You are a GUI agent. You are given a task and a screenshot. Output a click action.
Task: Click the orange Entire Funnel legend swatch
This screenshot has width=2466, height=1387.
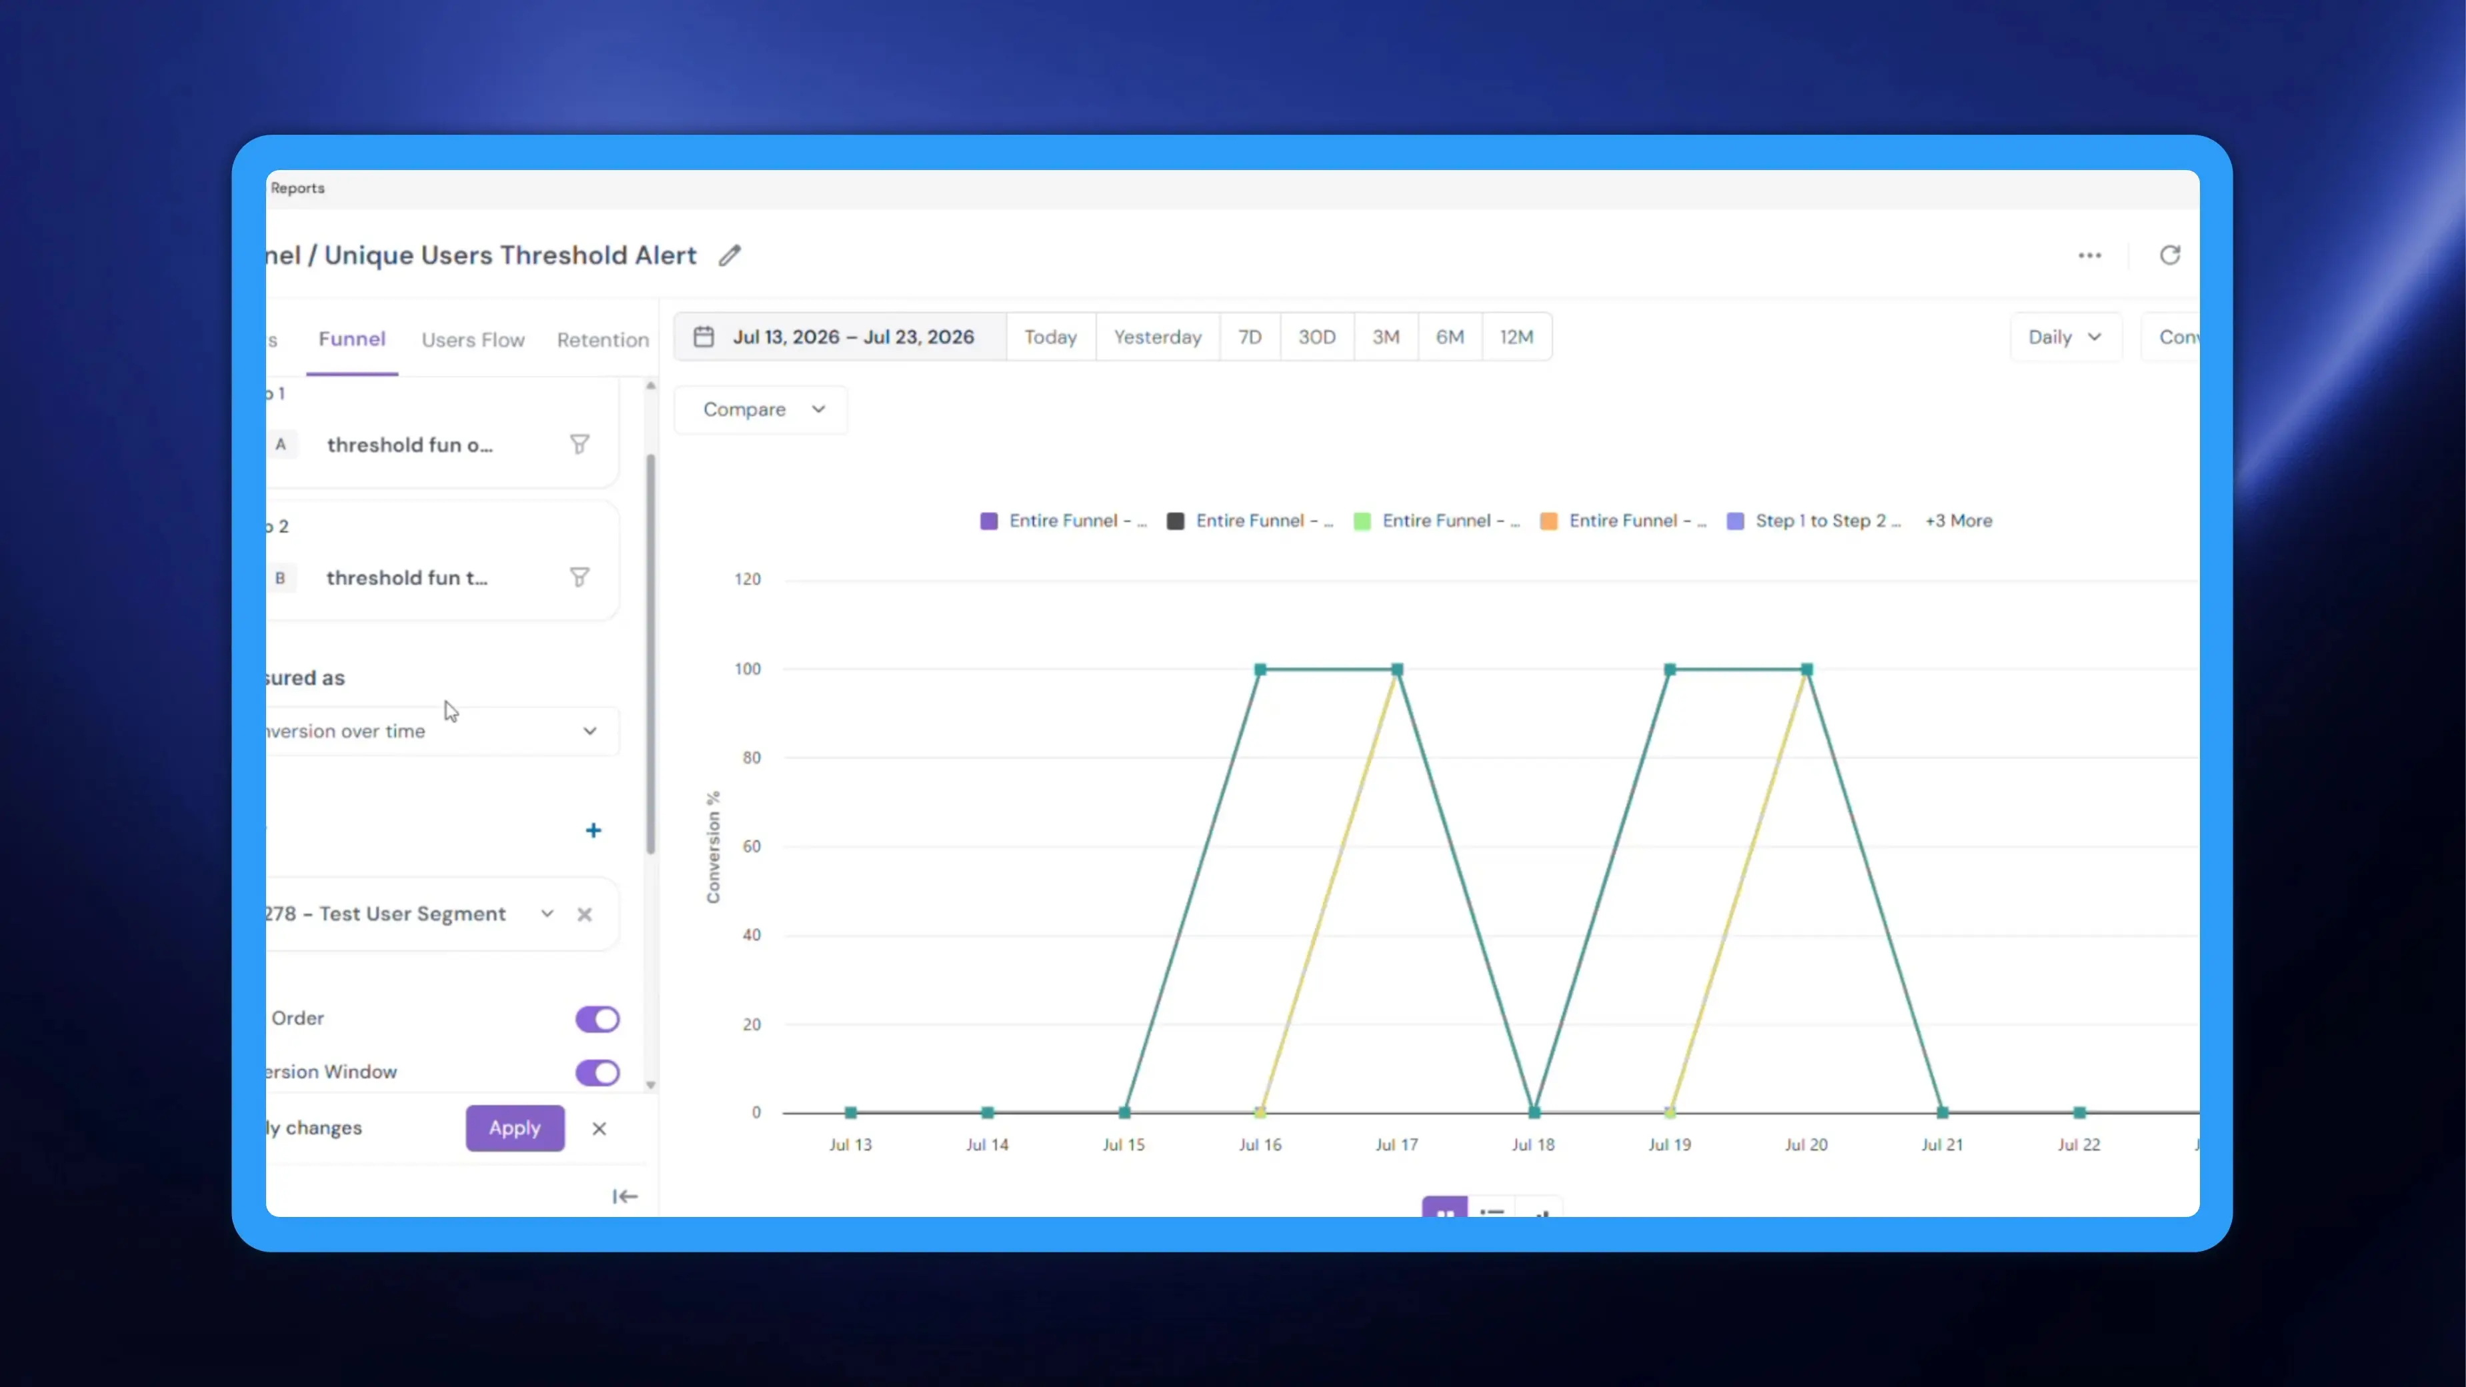(1549, 521)
